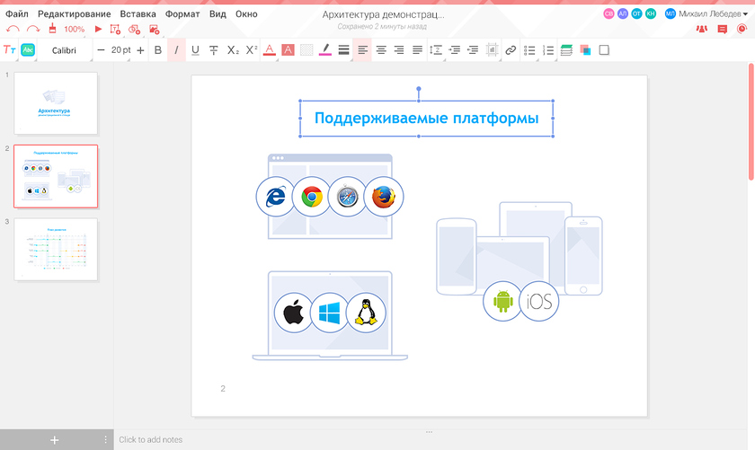755x450 pixels.
Task: Open the 100% zoom level dropdown
Action: click(x=75, y=30)
